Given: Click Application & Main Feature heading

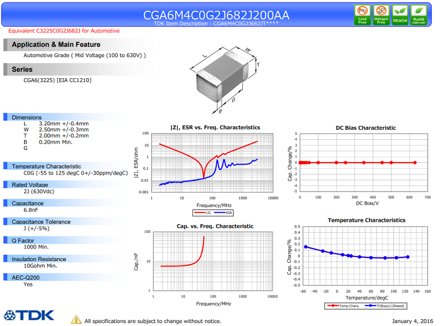Looking at the screenshot, I should (56, 45).
